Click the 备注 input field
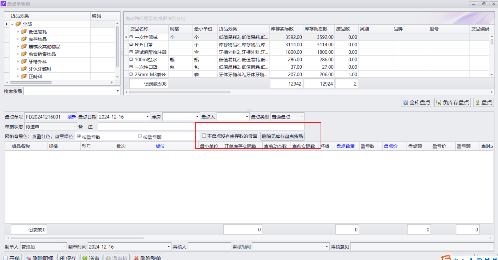Image resolution: width=498 pixels, height=260 pixels. tap(201, 127)
